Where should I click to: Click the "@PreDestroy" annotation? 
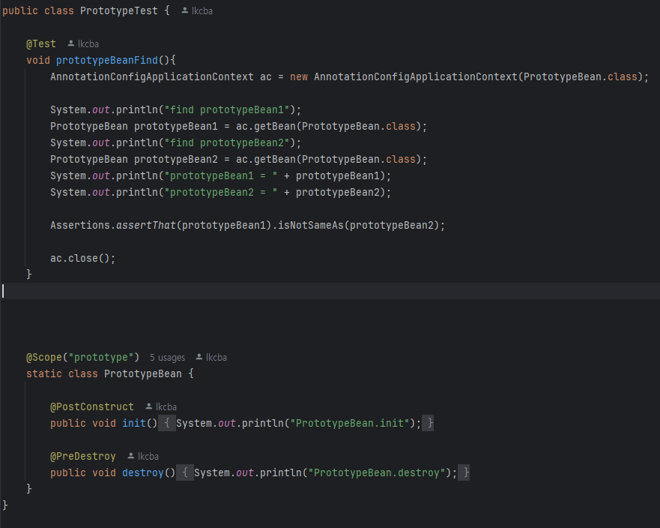coord(83,456)
